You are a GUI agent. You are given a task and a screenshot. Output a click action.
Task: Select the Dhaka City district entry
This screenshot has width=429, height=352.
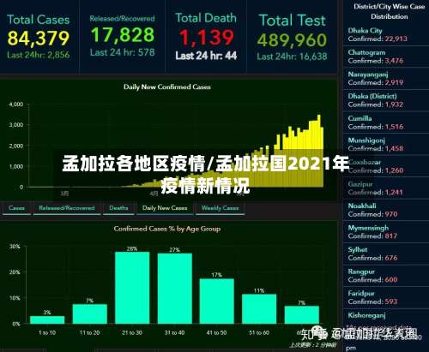[x=386, y=34]
